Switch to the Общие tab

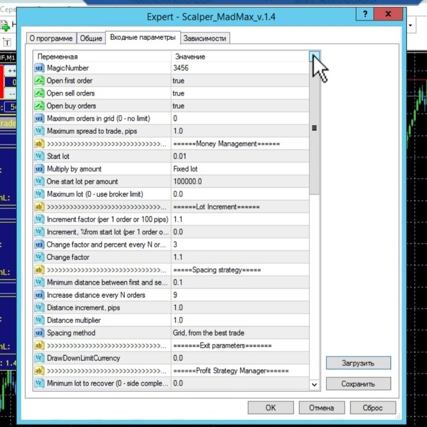point(91,38)
